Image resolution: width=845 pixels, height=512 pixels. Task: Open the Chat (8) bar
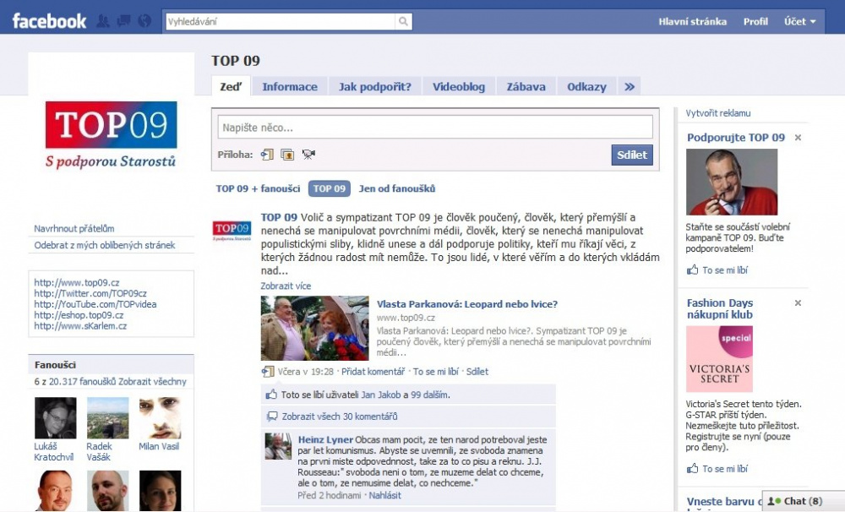click(803, 501)
